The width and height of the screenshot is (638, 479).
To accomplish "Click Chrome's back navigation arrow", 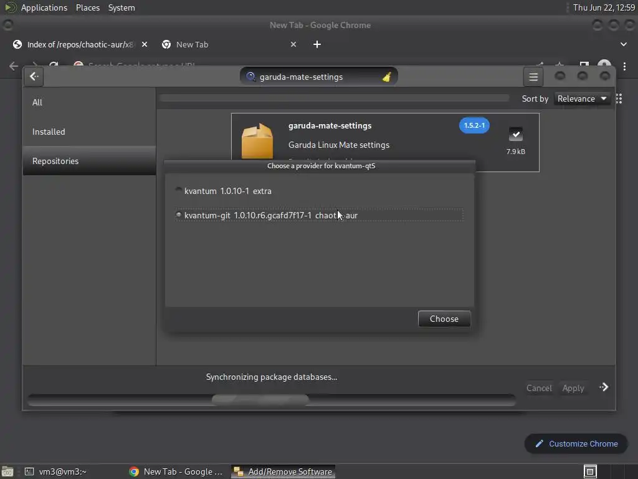I will pos(14,66).
